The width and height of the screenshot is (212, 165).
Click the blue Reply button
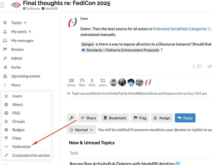pos(185,118)
